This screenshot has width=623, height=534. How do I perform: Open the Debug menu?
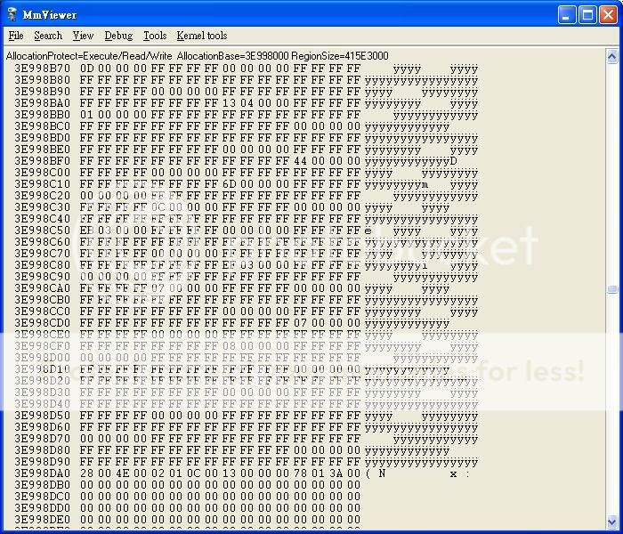click(x=118, y=36)
